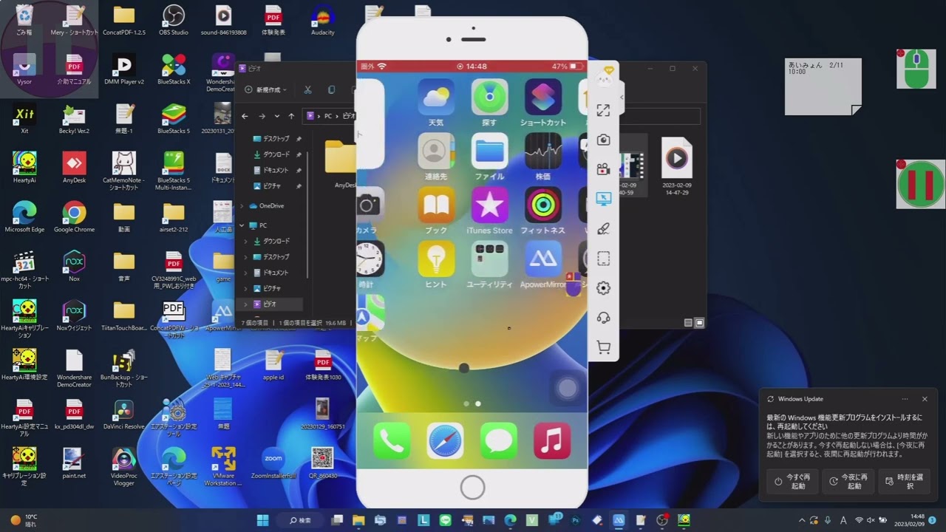Viewport: 946px width, 532px height.
Task: Start screen recording in ApowerMirror toolbar
Action: click(603, 169)
